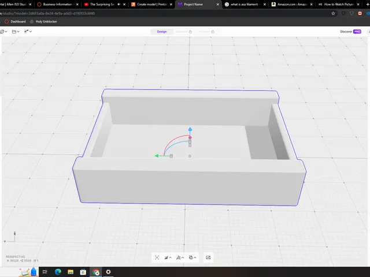
Task: Click the Z/Y axis orientation indicator
Action: pos(10,237)
